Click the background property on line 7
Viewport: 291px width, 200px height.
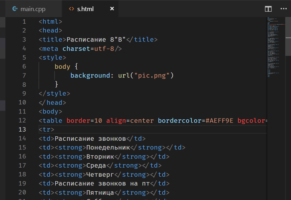click(x=90, y=76)
